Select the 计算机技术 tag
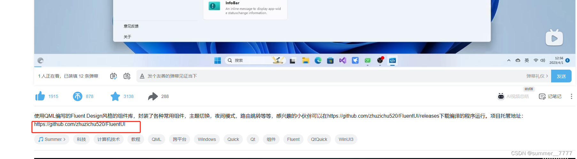577x159 pixels. pos(109,139)
